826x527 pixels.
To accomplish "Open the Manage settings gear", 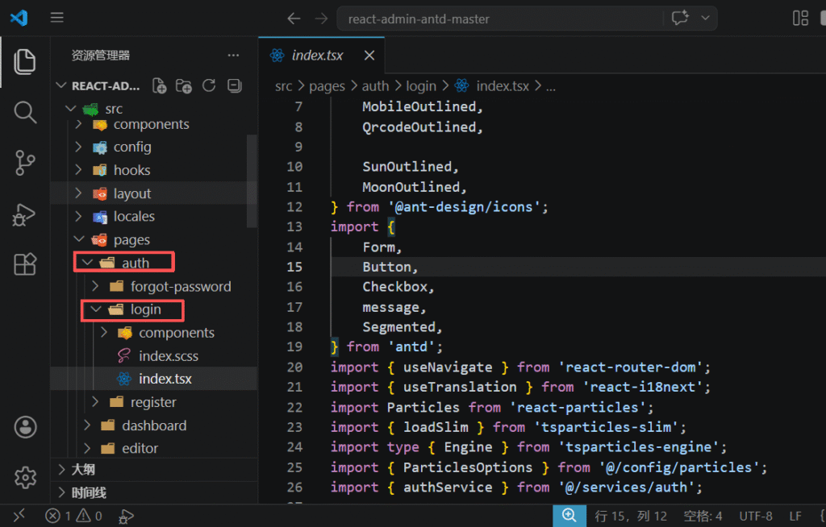I will click(x=25, y=477).
